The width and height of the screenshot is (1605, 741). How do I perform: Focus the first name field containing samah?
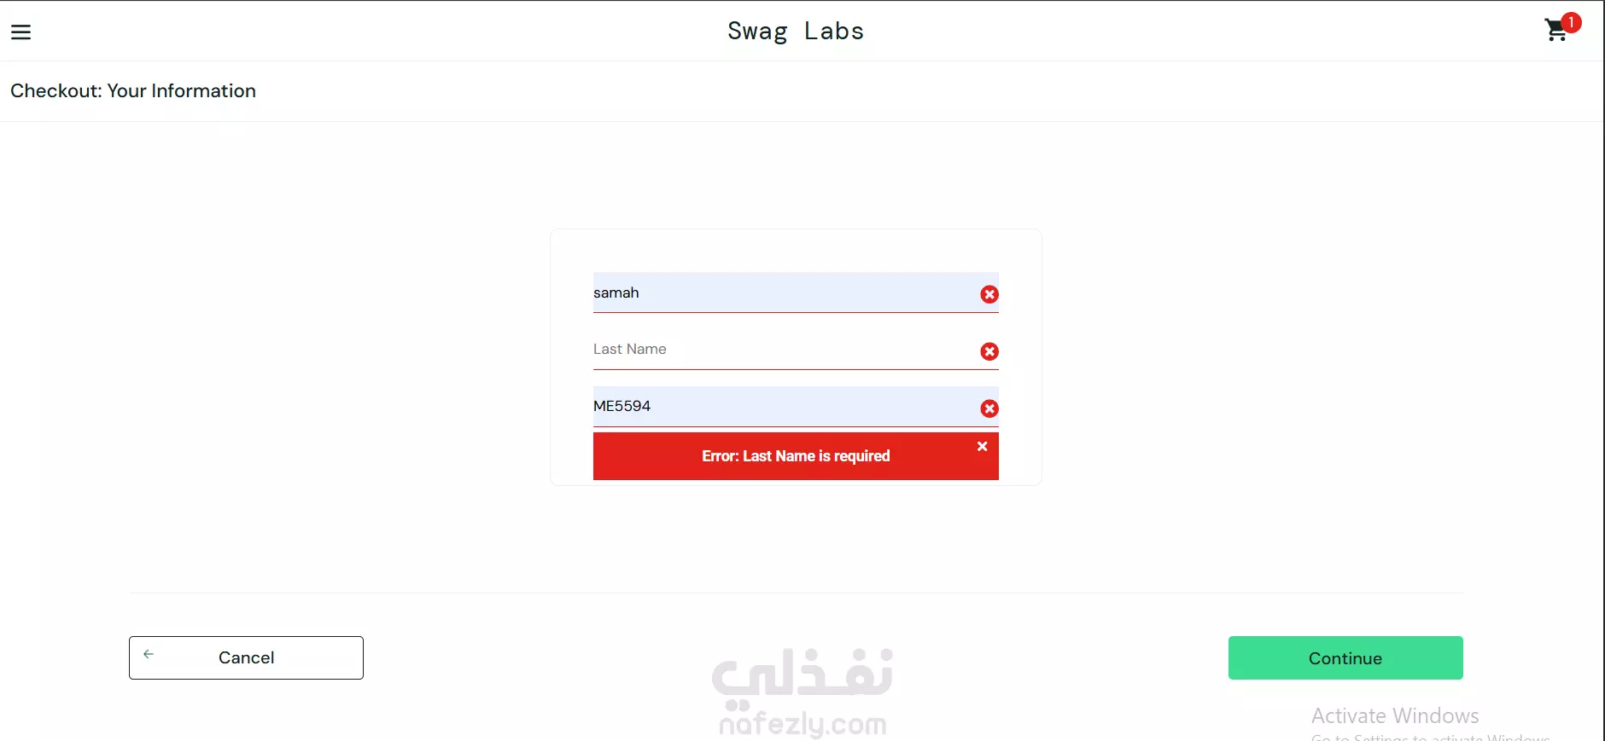pos(796,292)
